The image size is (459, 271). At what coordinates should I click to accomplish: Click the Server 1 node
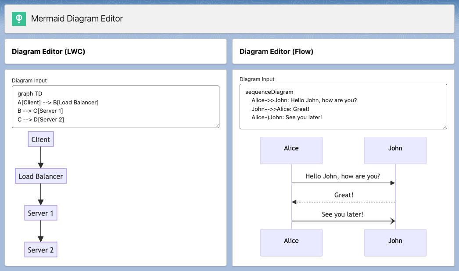point(40,213)
